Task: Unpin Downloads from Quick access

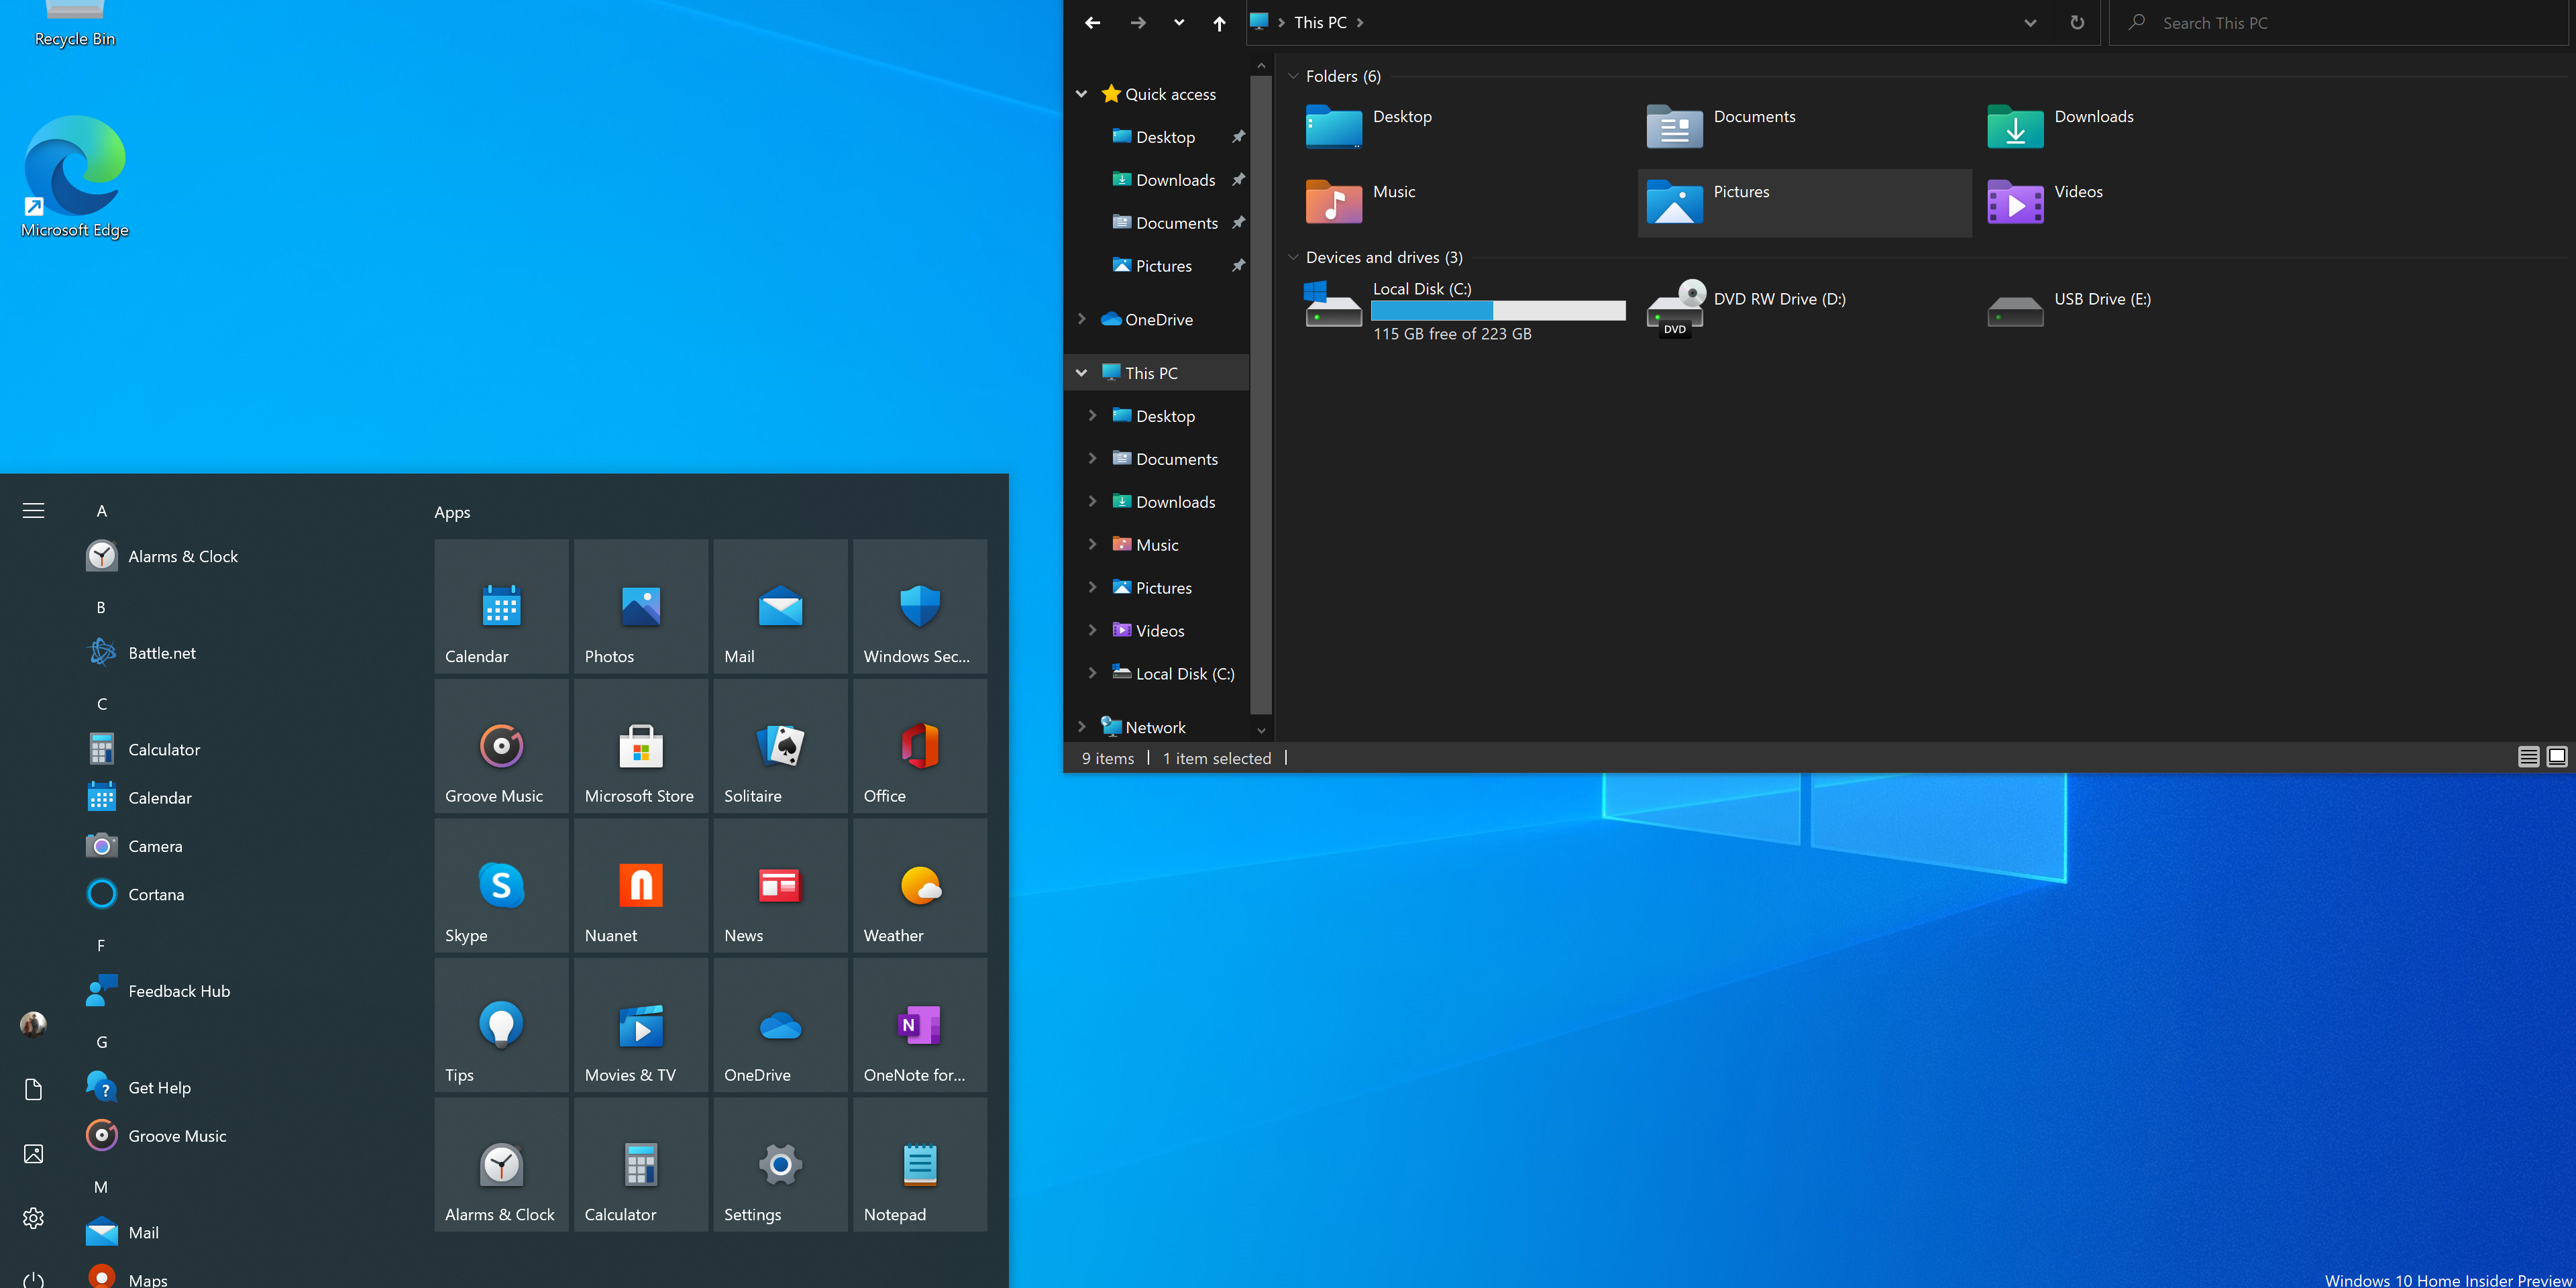Action: (1238, 179)
